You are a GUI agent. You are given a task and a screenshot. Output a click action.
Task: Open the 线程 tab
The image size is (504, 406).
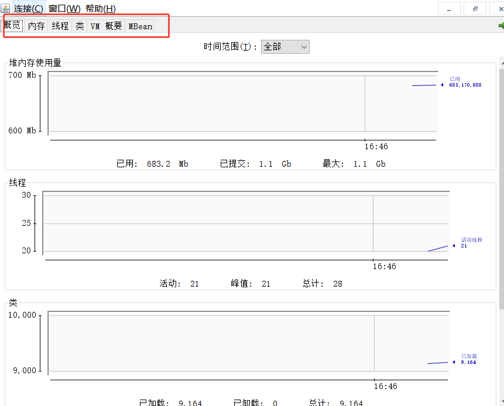click(x=59, y=26)
